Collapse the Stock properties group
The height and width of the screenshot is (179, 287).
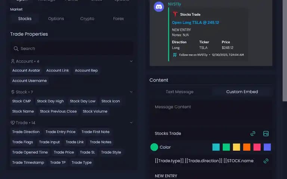click(x=131, y=92)
